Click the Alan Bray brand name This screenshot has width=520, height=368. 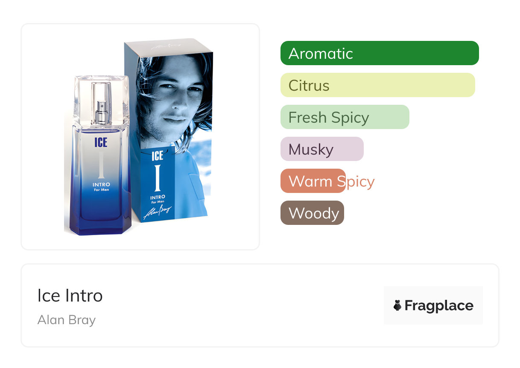(x=67, y=320)
